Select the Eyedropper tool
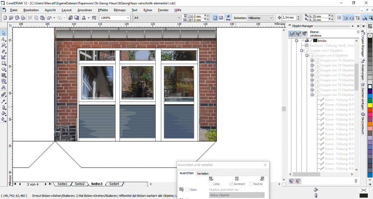Image resolution: width=373 pixels, height=199 pixels. (x=4, y=101)
